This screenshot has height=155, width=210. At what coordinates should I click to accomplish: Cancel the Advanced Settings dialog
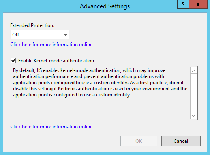click(x=181, y=141)
